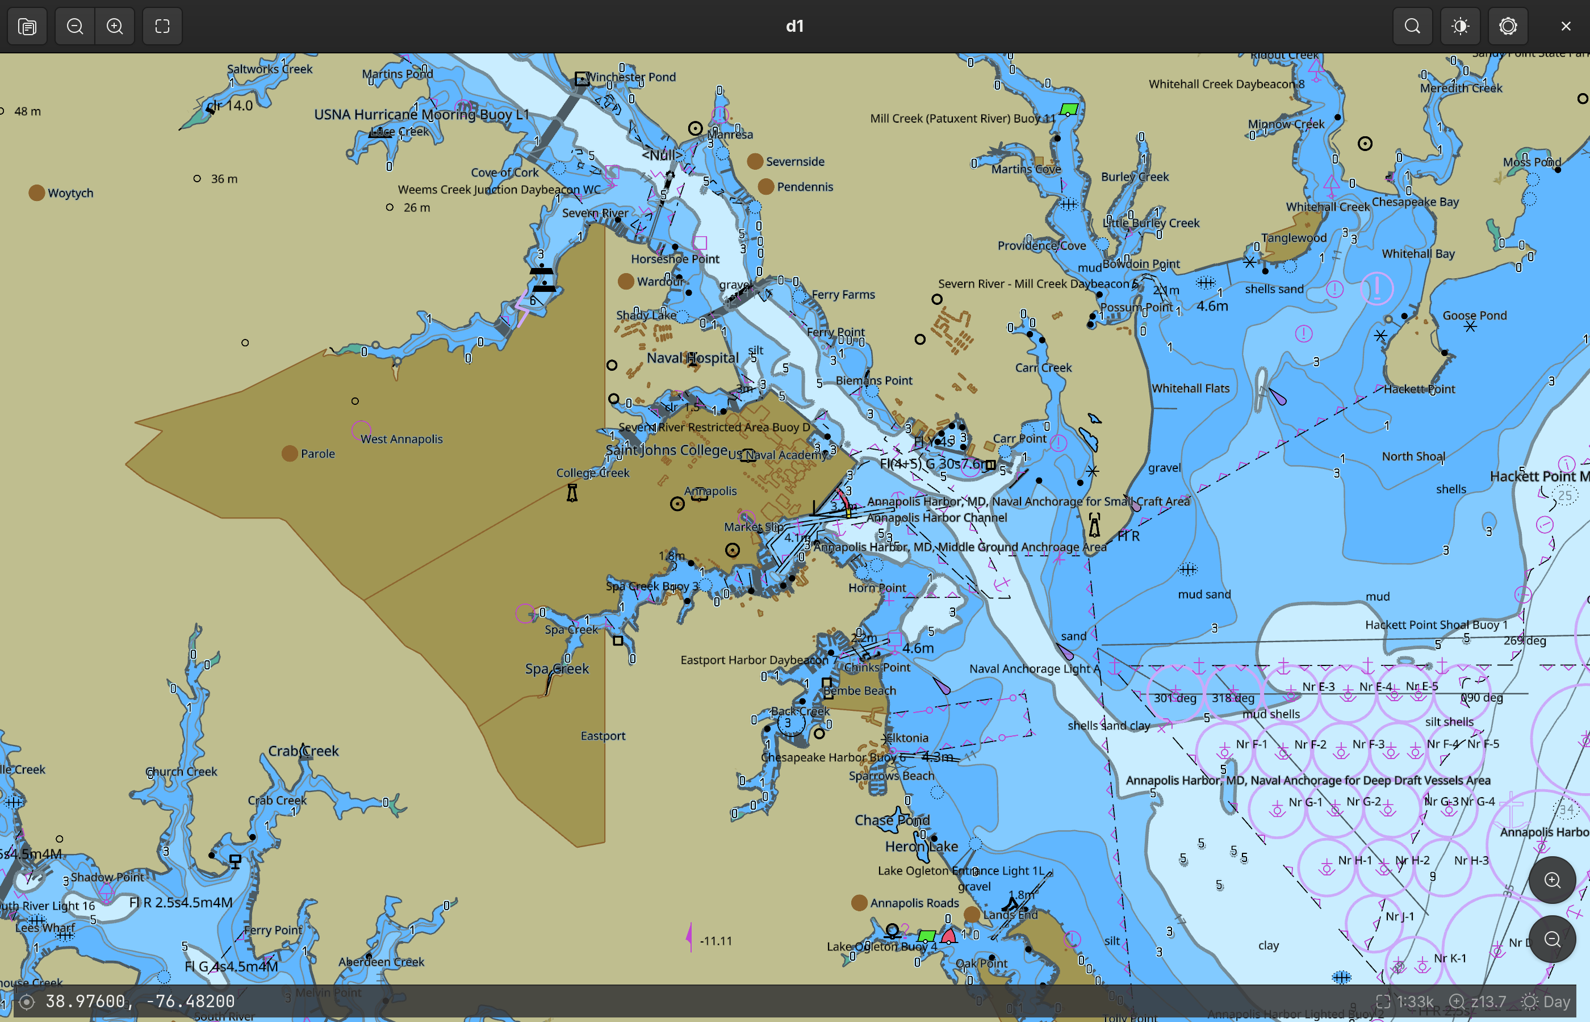This screenshot has height=1022, width=1590.
Task: Click the Fl G 4s4.5m4M light label
Action: point(231,966)
